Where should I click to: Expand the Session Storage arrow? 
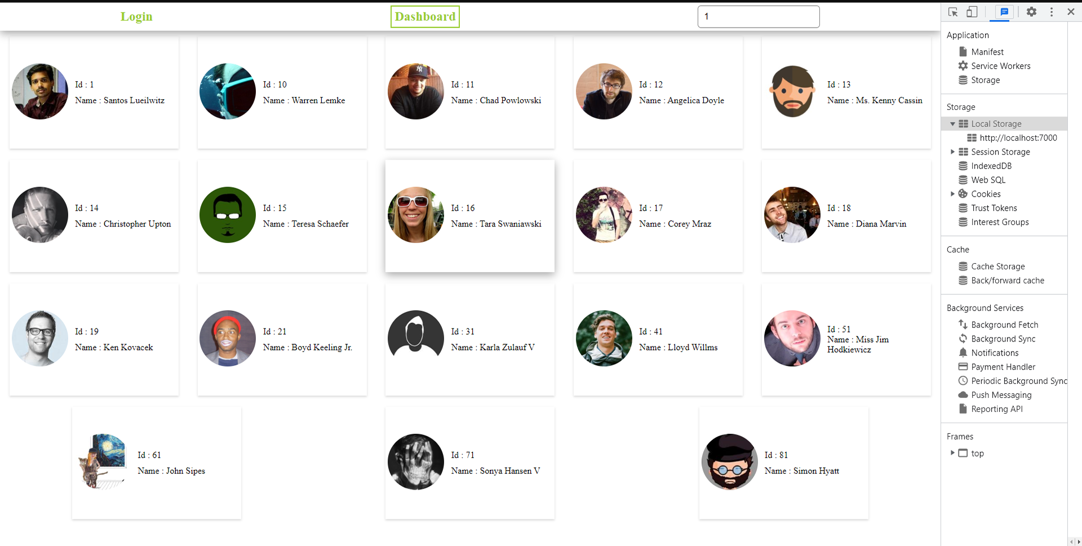click(953, 152)
